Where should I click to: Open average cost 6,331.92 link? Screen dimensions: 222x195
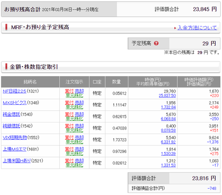168,142
